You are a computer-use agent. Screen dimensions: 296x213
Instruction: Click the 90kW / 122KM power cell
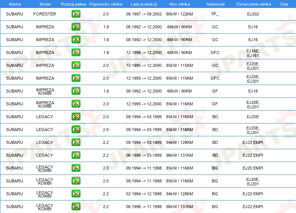click(179, 14)
